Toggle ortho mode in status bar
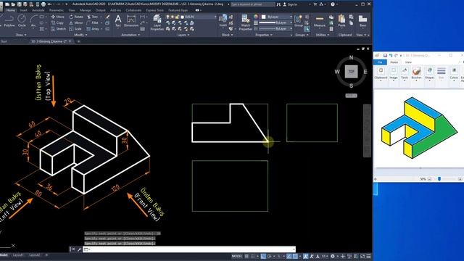This screenshot has height=261, width=464. tap(263, 256)
